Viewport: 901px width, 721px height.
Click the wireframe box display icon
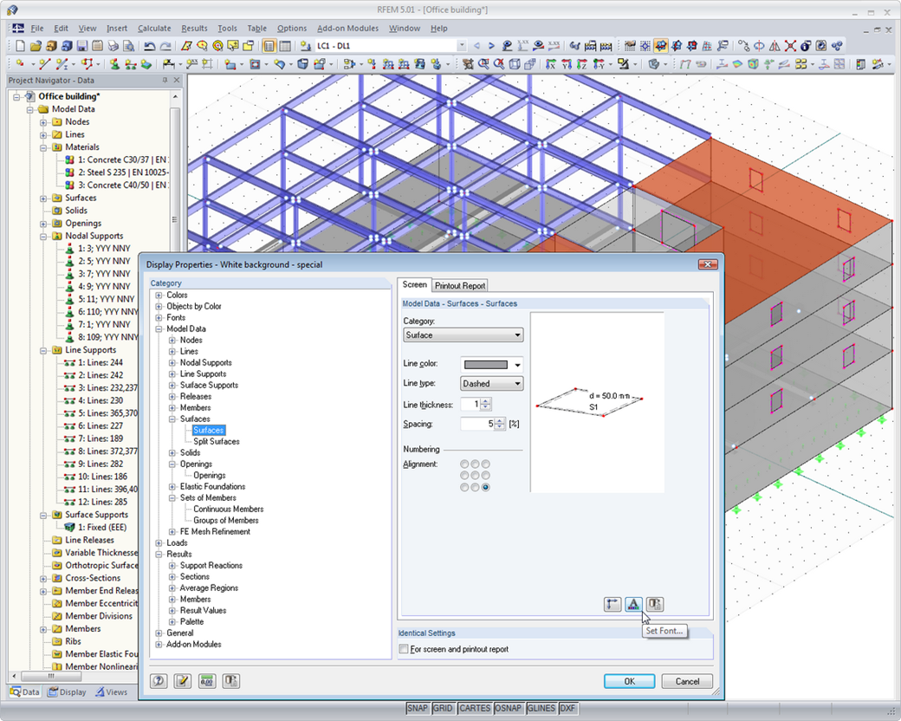tap(515, 64)
